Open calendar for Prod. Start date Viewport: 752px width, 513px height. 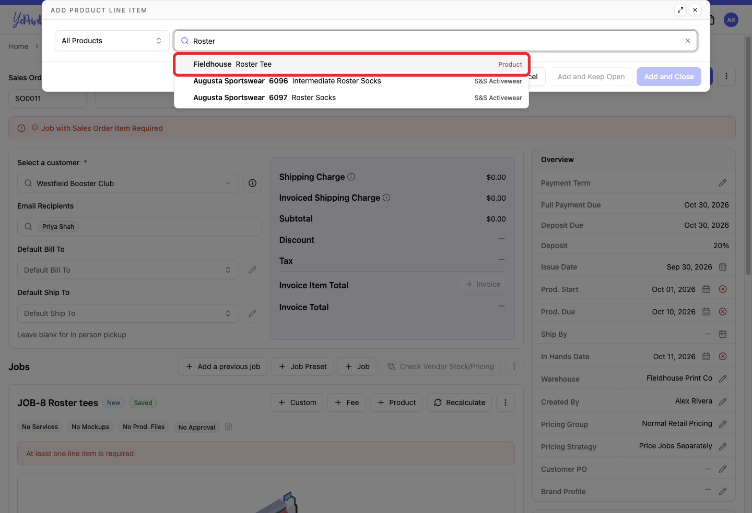706,289
